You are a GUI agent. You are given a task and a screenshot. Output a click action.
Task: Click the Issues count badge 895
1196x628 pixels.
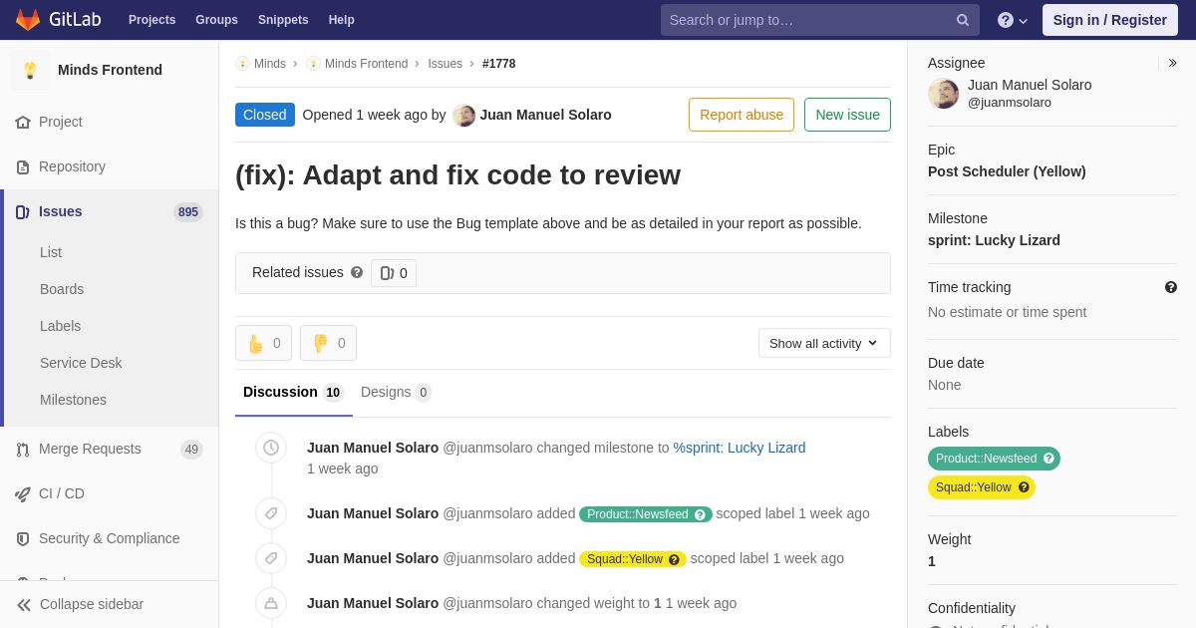[187, 211]
